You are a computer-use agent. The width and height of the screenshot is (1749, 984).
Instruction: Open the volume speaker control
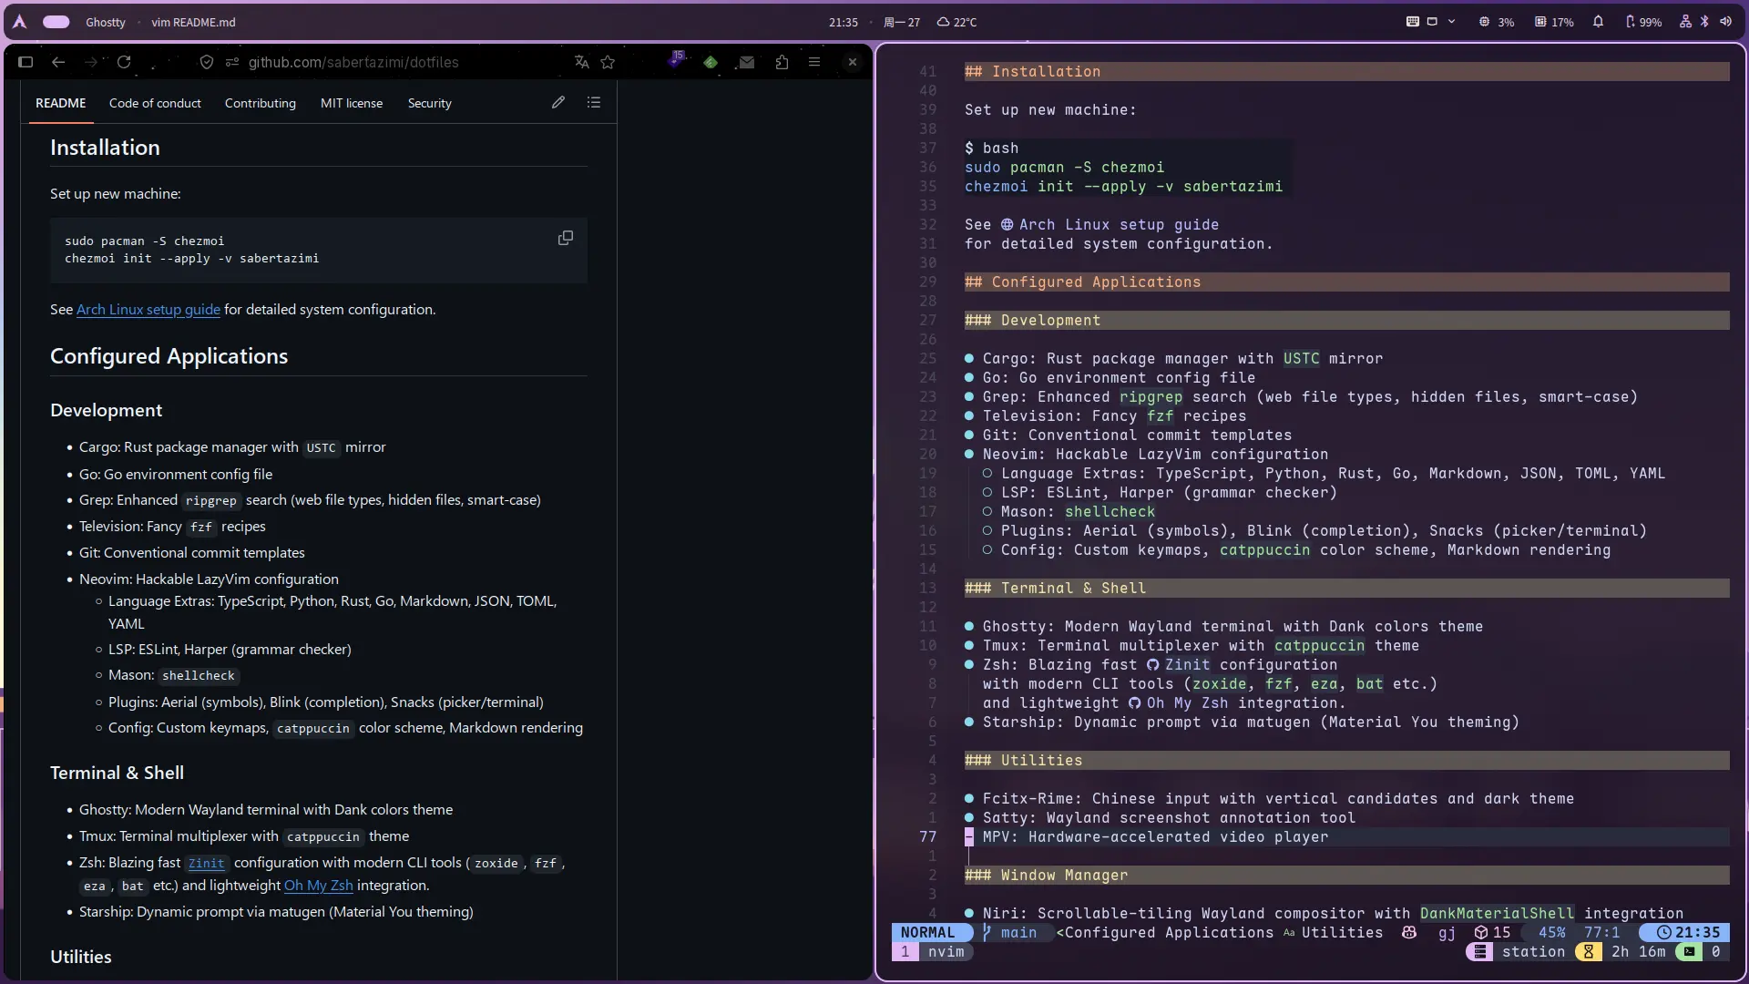1725,22
